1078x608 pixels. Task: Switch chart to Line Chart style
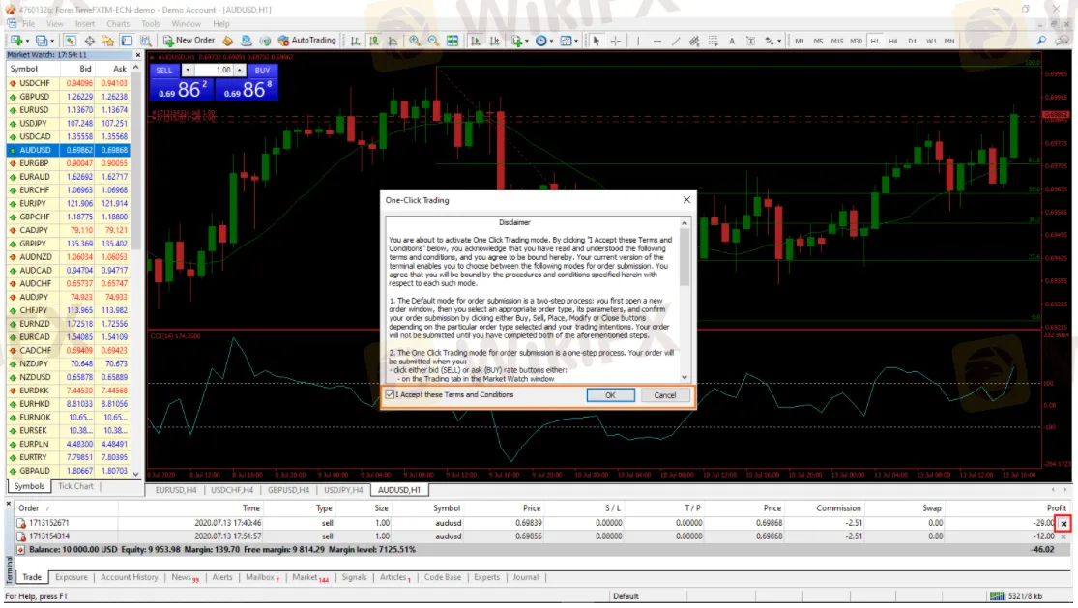(x=393, y=42)
